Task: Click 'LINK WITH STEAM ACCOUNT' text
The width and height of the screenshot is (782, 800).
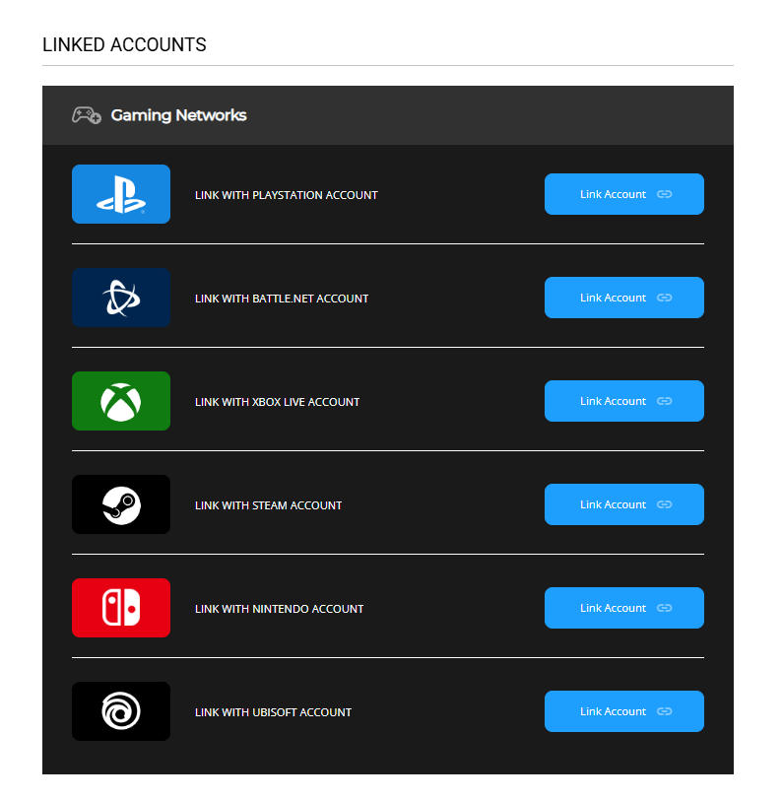Action: [x=268, y=505]
